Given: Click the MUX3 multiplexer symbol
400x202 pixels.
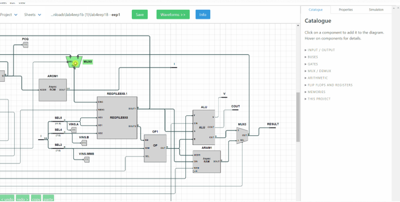Looking at the screenshot, I should pos(242,135).
